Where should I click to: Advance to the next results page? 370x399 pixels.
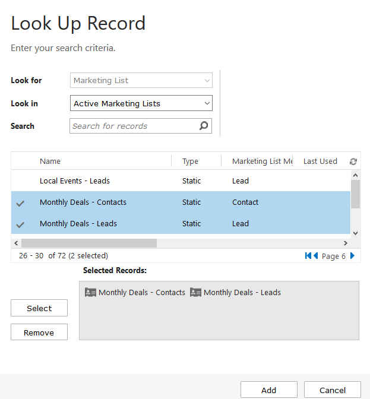click(352, 256)
